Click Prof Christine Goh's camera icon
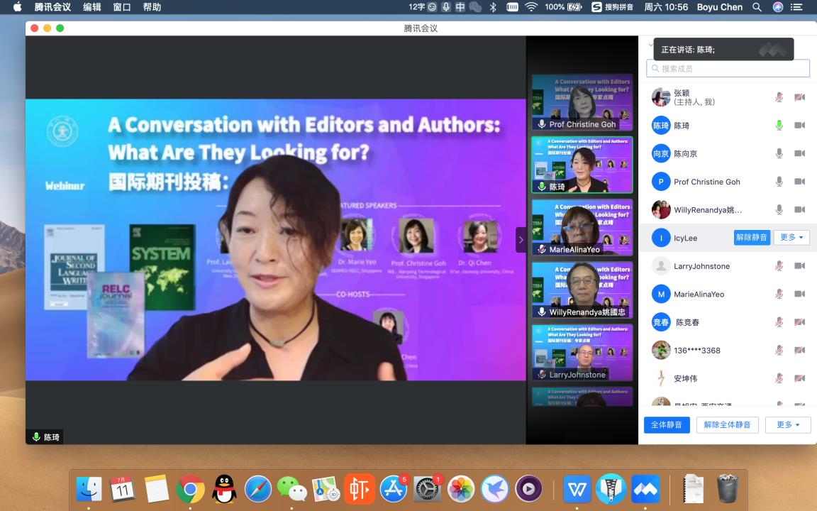The image size is (817, 511). pyautogui.click(x=799, y=182)
